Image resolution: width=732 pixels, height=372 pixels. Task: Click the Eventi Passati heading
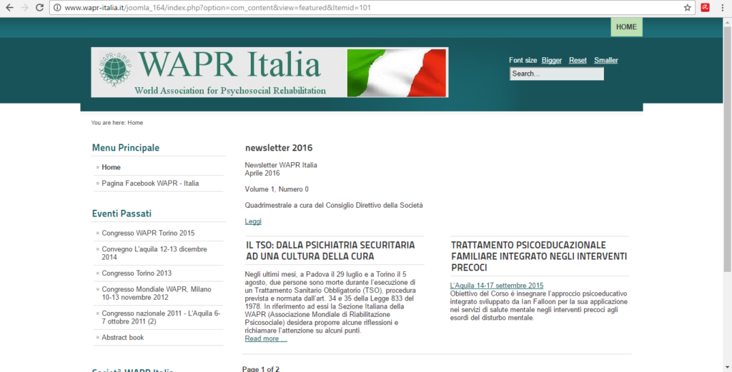[x=122, y=213]
